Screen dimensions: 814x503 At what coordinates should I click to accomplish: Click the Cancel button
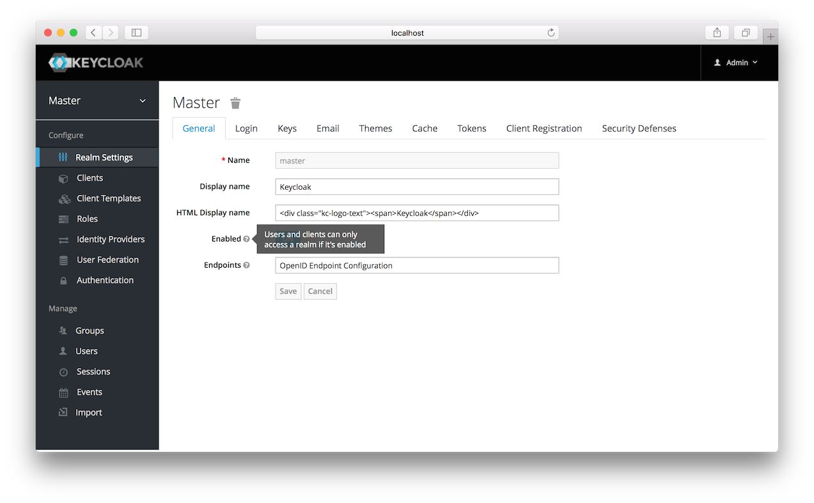pos(320,291)
